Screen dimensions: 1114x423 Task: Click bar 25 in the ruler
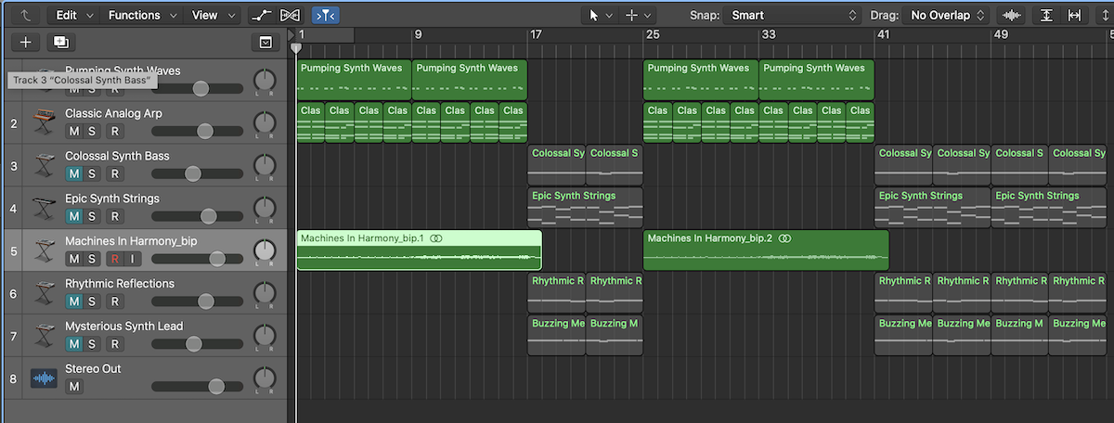coord(652,34)
